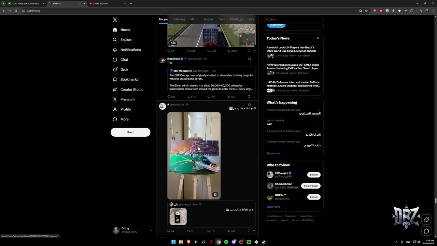Follow the @dirgham3x account

click(x=314, y=197)
